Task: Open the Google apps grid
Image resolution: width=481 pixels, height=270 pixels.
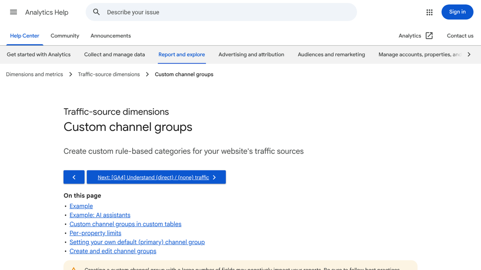Action: point(429,12)
